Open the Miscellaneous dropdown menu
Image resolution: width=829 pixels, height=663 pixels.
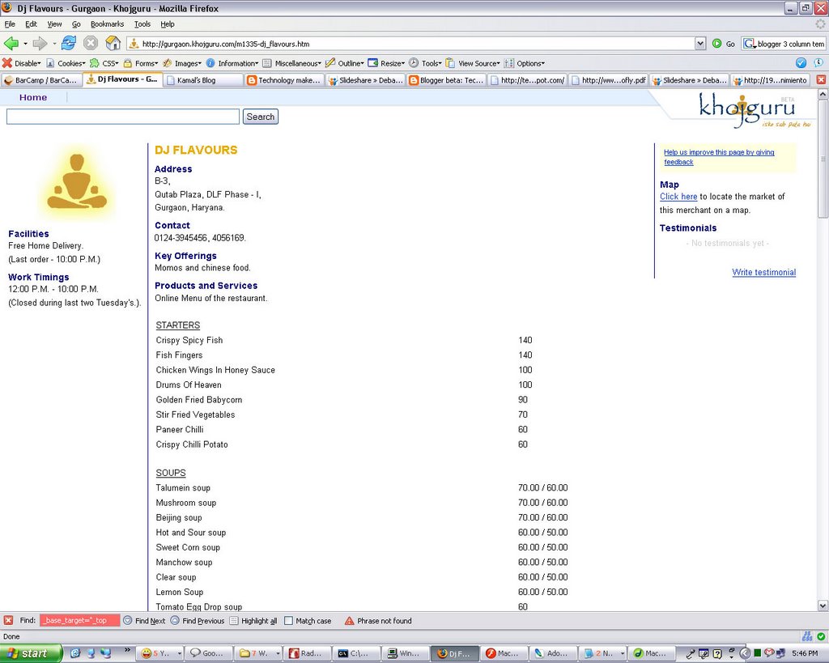tap(291, 63)
